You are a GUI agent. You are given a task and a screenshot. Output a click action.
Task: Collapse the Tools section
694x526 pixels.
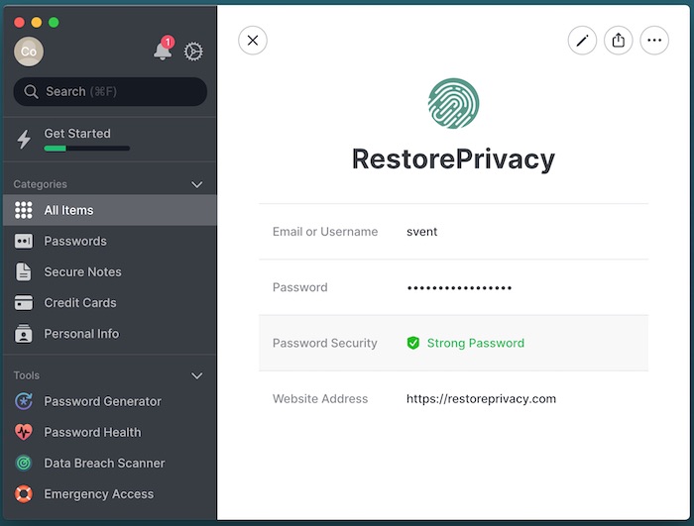coord(197,375)
